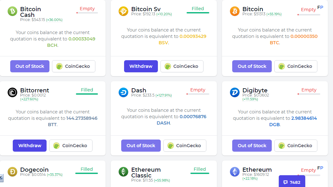Screen dimensions: 333x187
Task: Click the Bitcoin Cash coin icon
Action: [12, 11]
